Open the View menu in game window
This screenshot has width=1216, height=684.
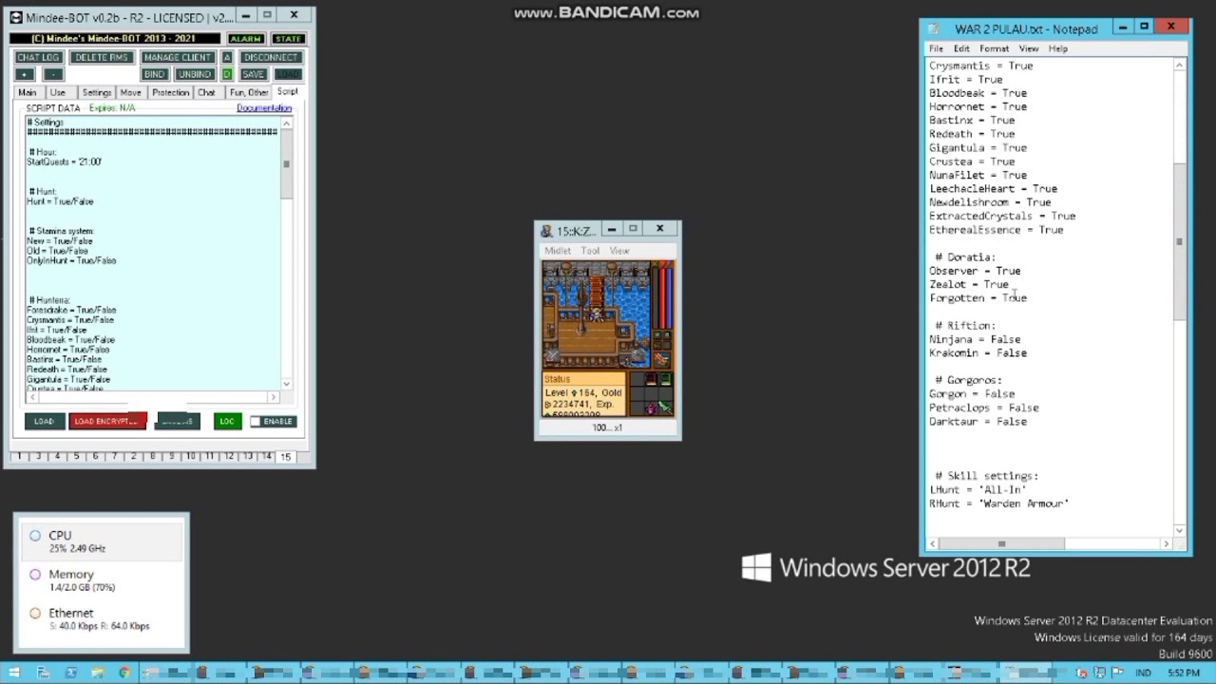tap(619, 251)
